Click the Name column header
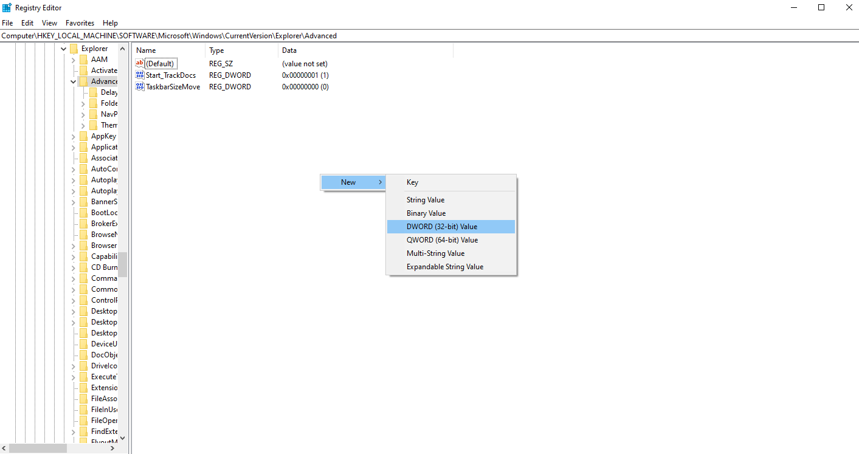Viewport: 859px width, 454px height. click(x=169, y=50)
